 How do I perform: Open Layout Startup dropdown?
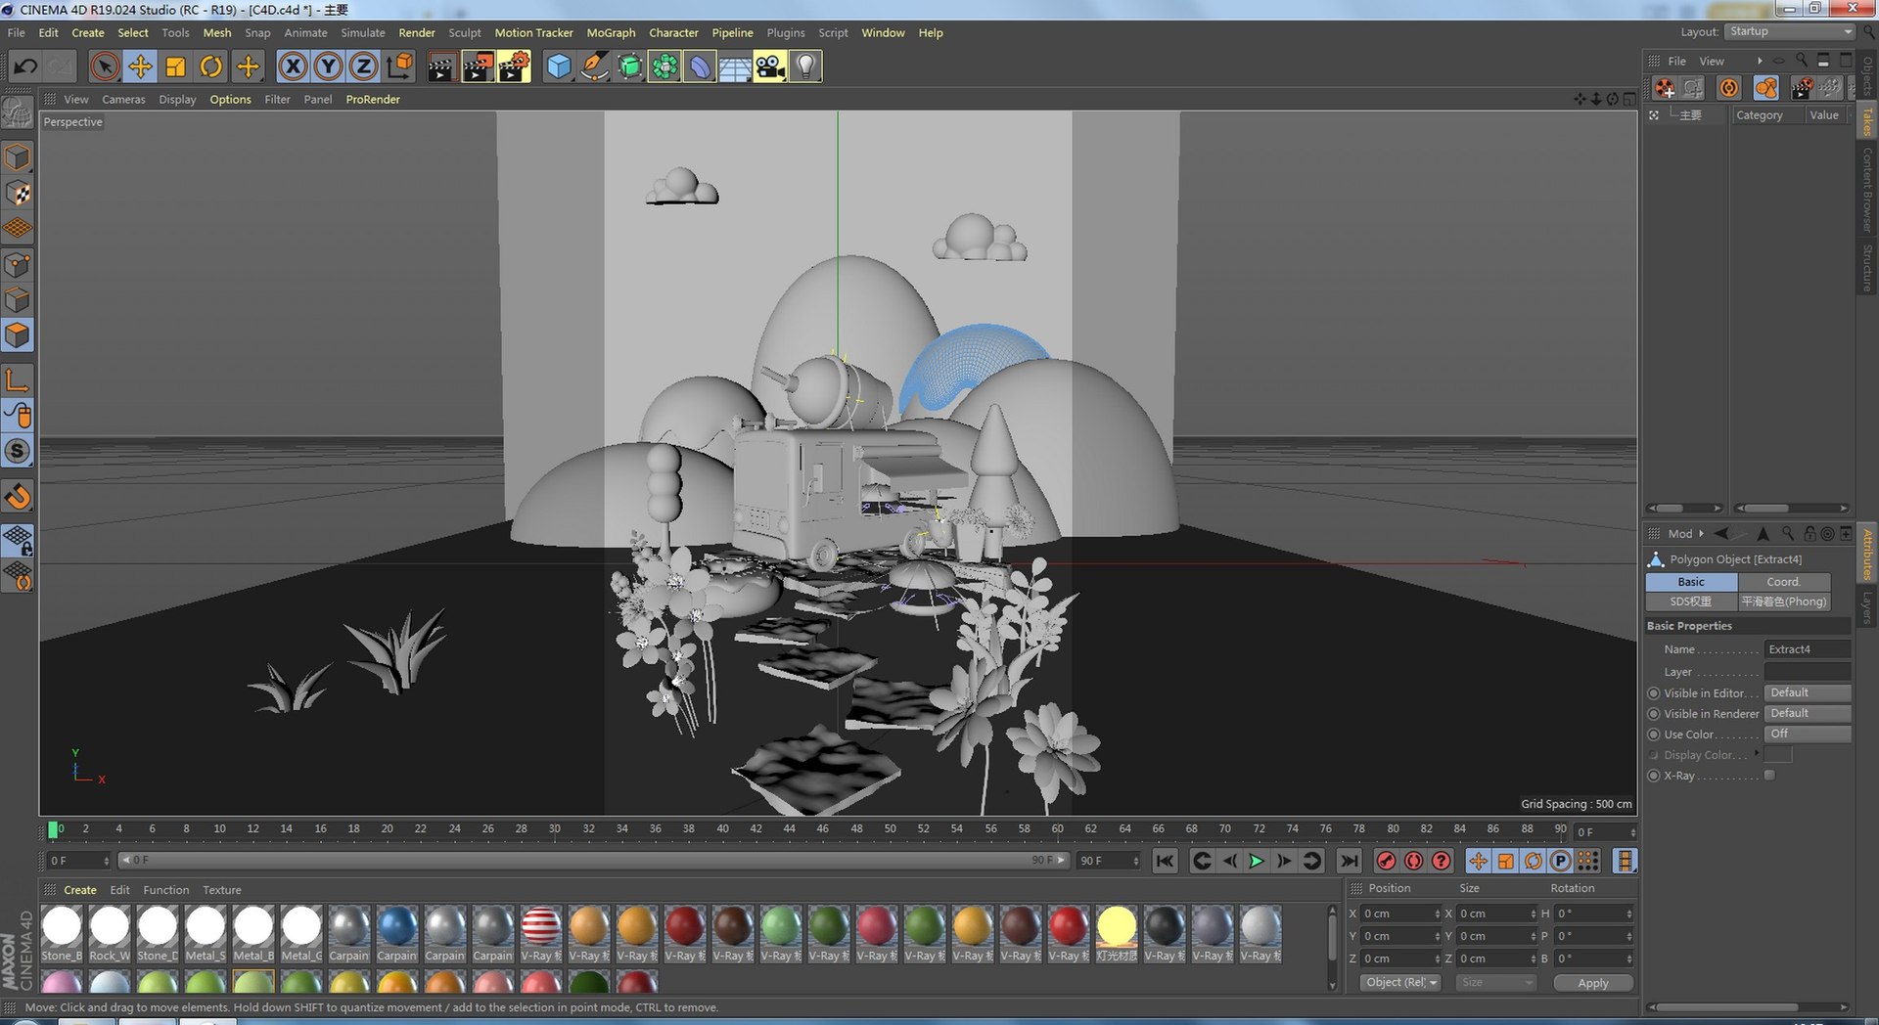click(1790, 31)
